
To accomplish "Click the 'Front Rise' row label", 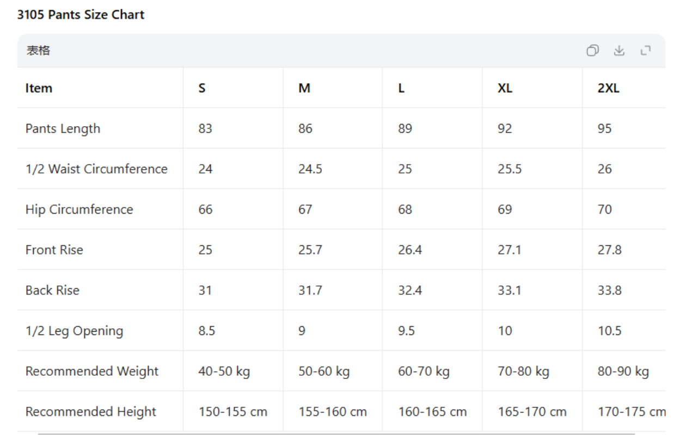I will [54, 250].
